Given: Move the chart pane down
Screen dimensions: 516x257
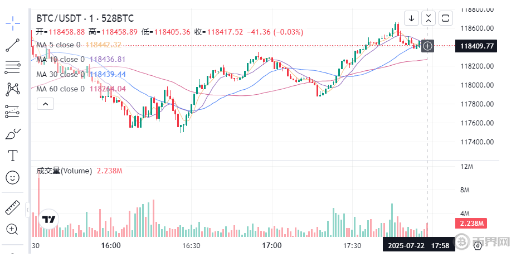Looking at the screenshot, I should coord(411,18).
